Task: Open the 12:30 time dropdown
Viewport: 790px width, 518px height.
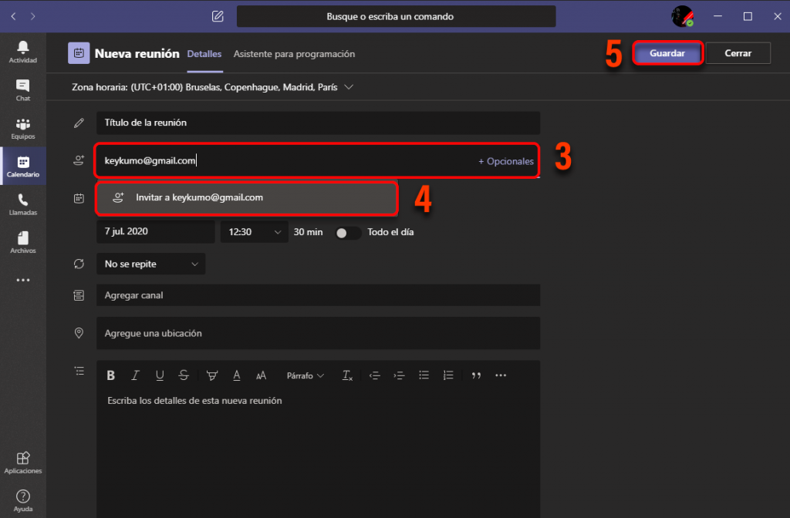Action: click(254, 231)
